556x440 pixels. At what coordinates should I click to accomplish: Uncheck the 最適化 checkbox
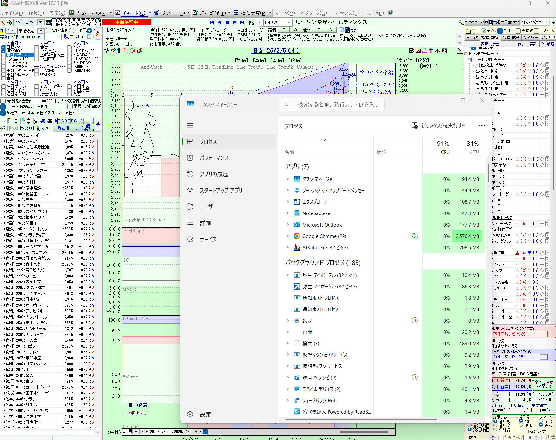(x=500, y=31)
